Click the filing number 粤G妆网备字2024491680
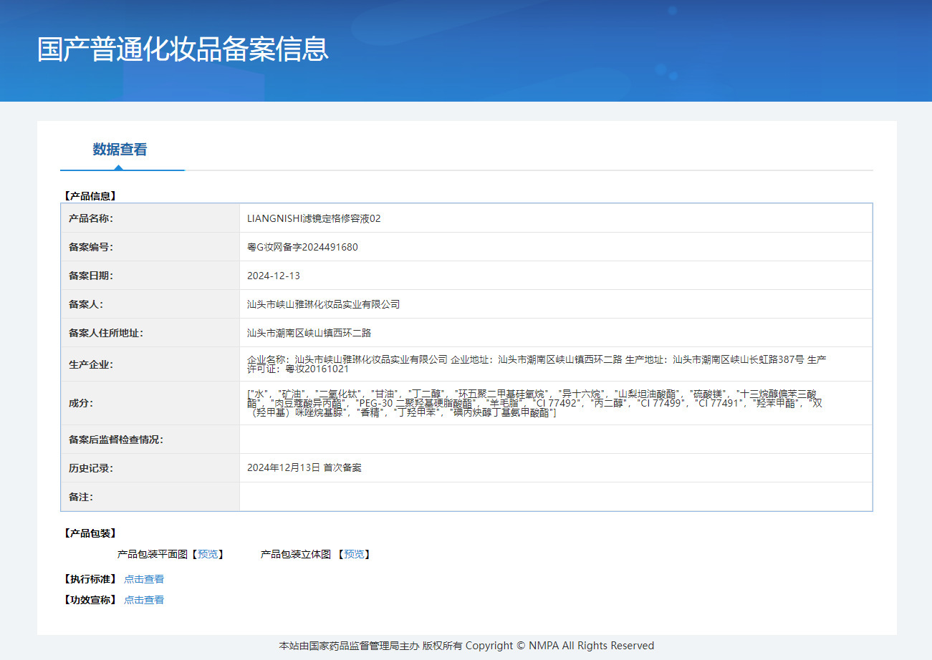 [302, 247]
